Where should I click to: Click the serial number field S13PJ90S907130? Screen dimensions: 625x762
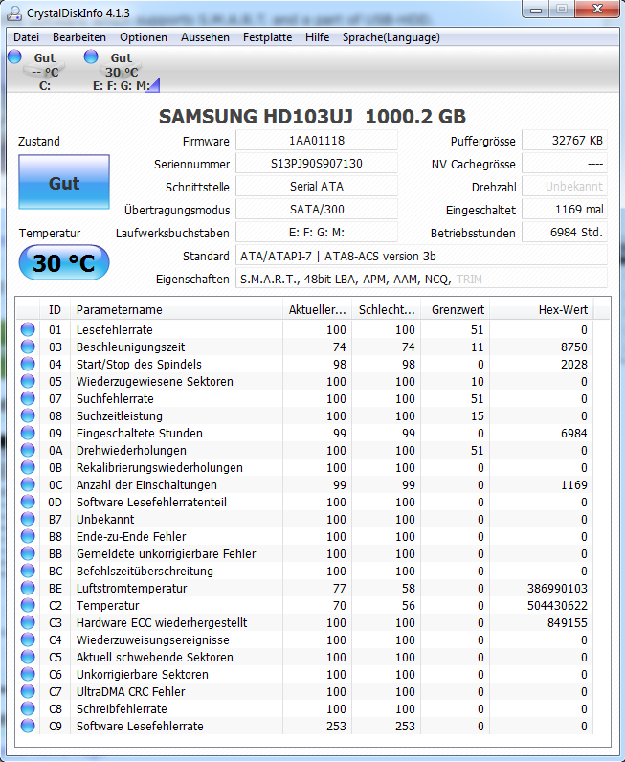click(x=317, y=164)
